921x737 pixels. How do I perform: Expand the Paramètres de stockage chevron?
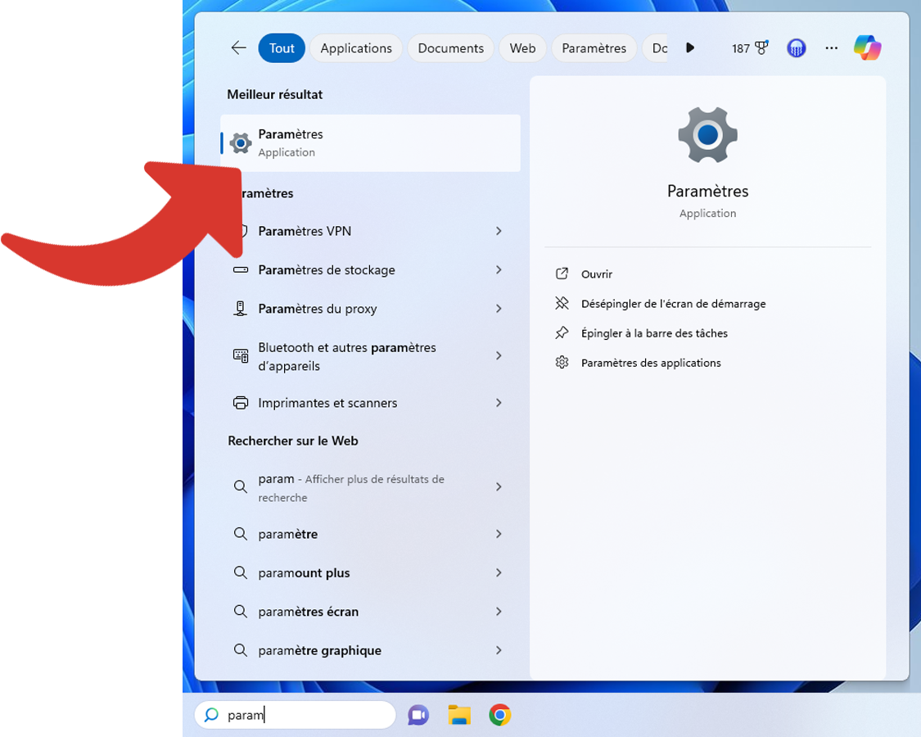(499, 269)
